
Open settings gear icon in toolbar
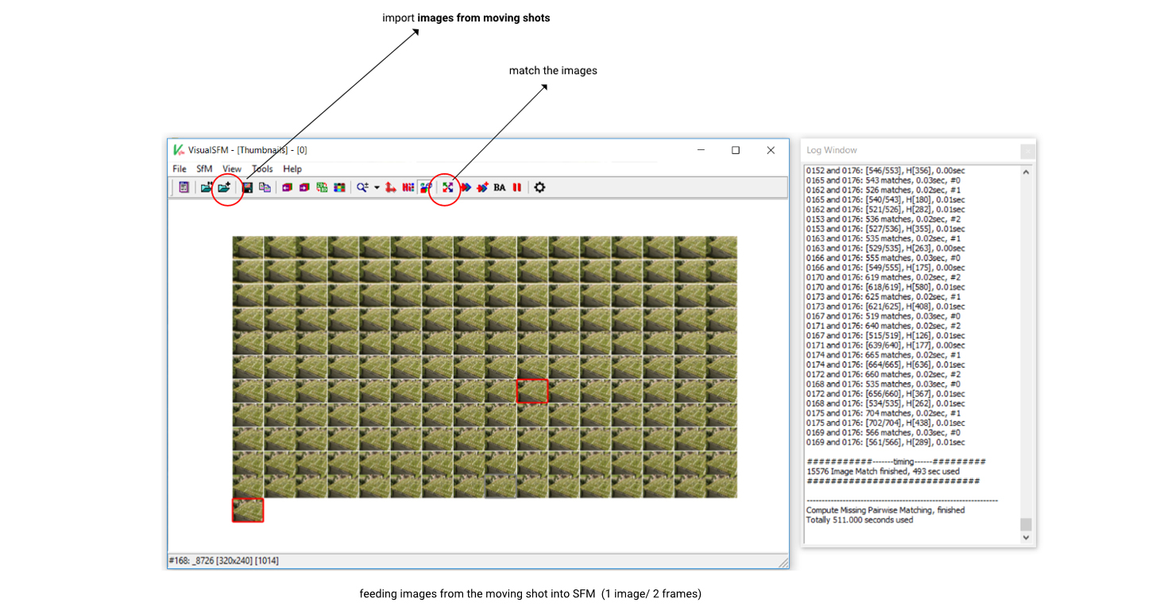pyautogui.click(x=539, y=187)
